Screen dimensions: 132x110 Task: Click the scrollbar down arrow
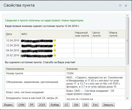coord(128,98)
